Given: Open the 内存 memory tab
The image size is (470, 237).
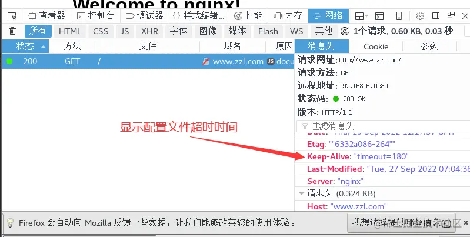Looking at the screenshot, I should (x=288, y=15).
